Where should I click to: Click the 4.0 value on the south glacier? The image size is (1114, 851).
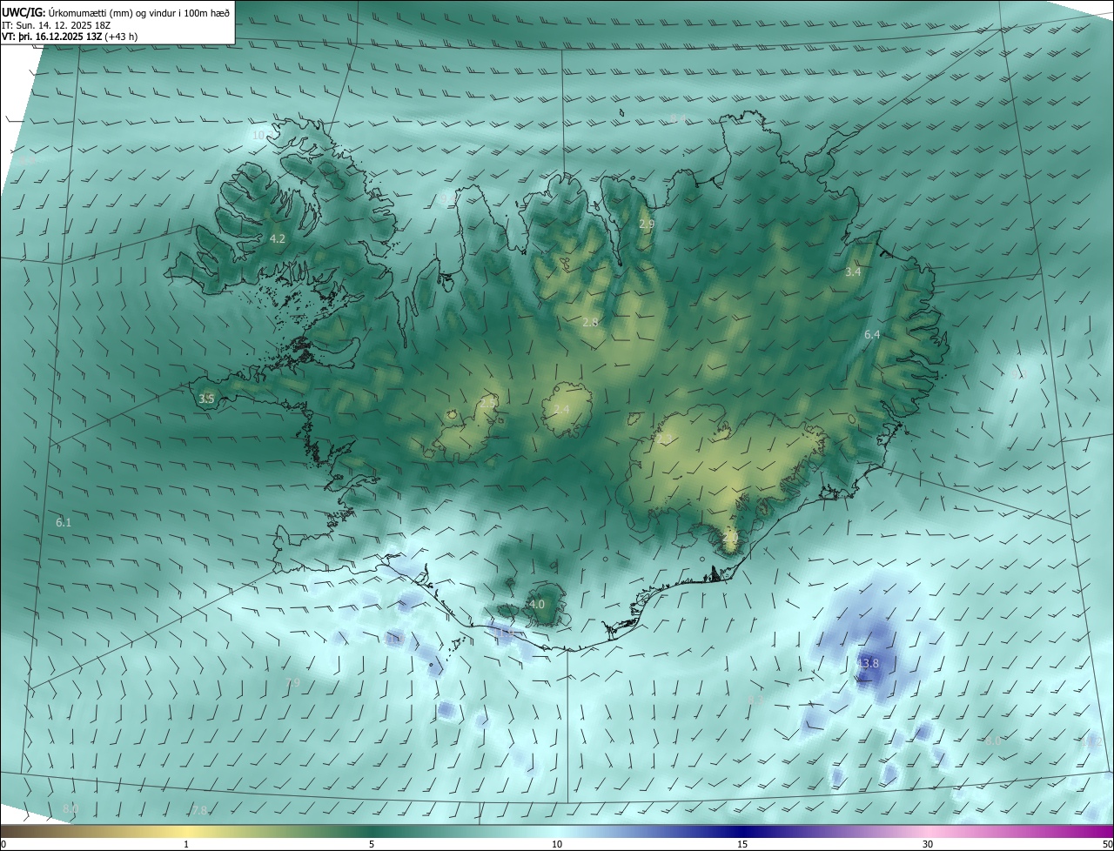(x=537, y=605)
